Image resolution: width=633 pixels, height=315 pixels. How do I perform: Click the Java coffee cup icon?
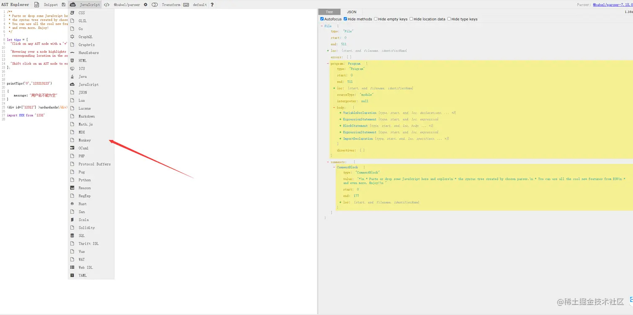tap(72, 77)
